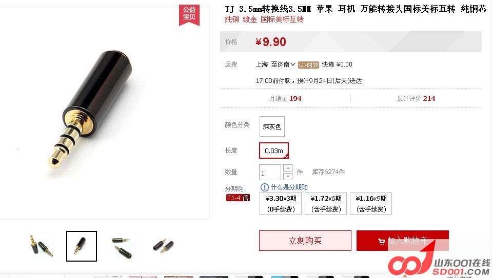493x278 pixels.
Task: Open the 月销量 194 tab
Action: (x=285, y=98)
